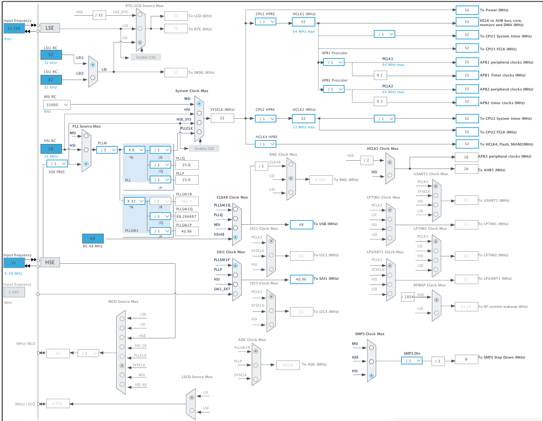This screenshot has width=543, height=421.
Task: Edit the HSE input frequency field
Action: [x=14, y=263]
